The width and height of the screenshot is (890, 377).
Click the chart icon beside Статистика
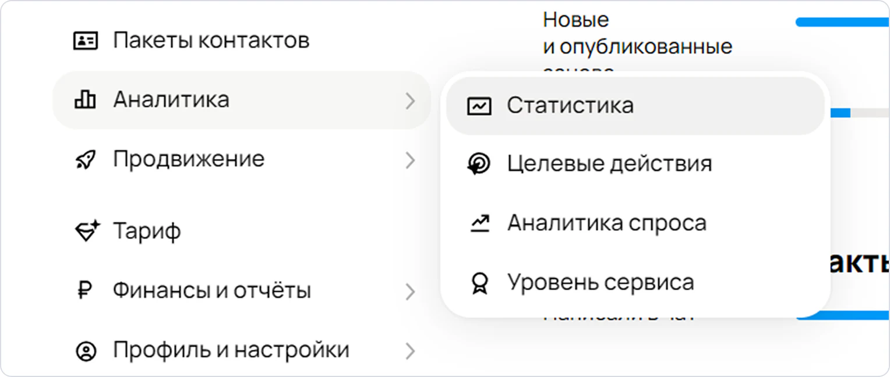(x=479, y=106)
